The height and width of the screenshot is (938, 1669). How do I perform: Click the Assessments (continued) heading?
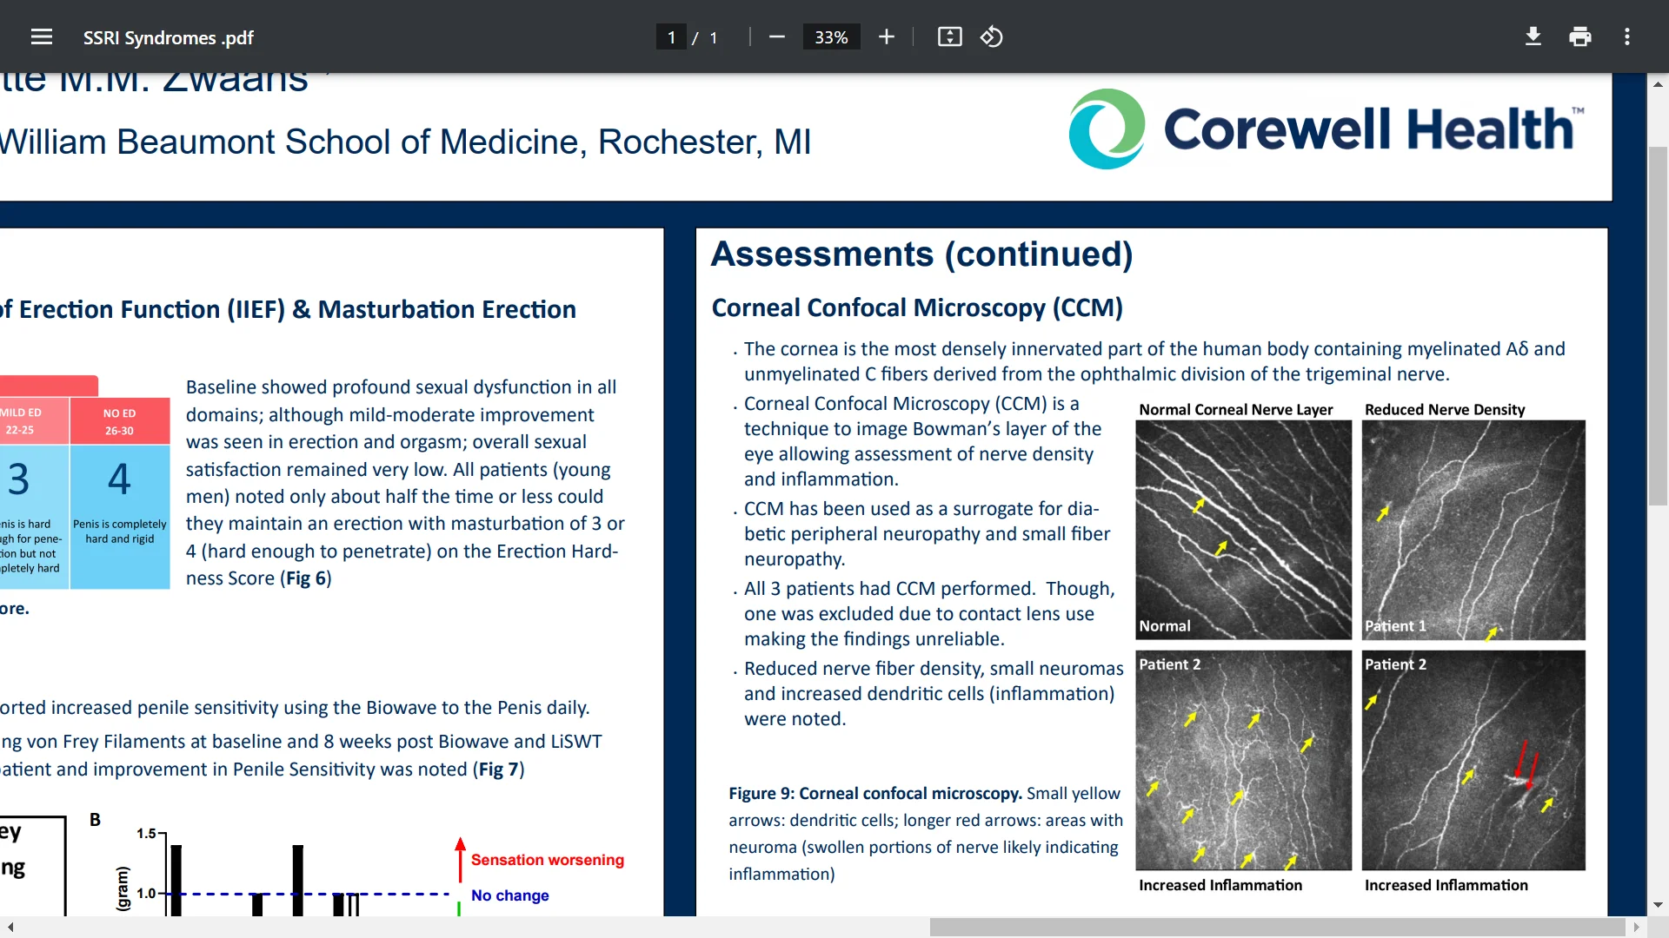pos(921,254)
